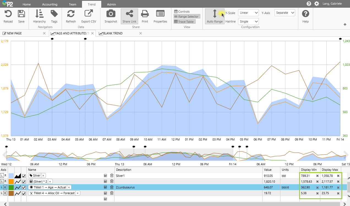Open the Hierarchy navigator
The width and height of the screenshot is (350, 206).
pos(39,14)
